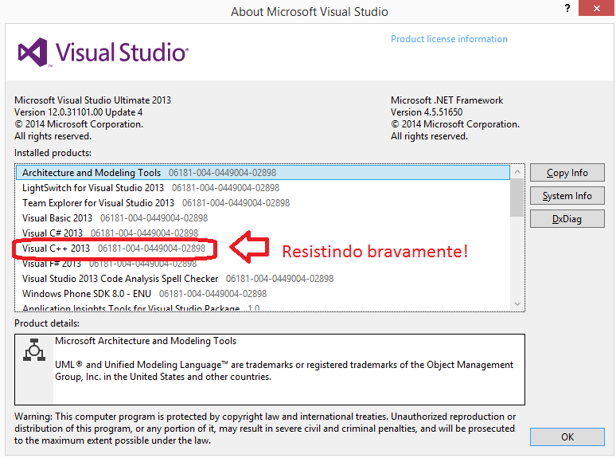Confirm the dialog with OK
This screenshot has height=458, width=616.
tap(567, 437)
